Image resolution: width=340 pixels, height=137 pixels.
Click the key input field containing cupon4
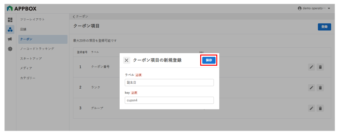pos(169,100)
